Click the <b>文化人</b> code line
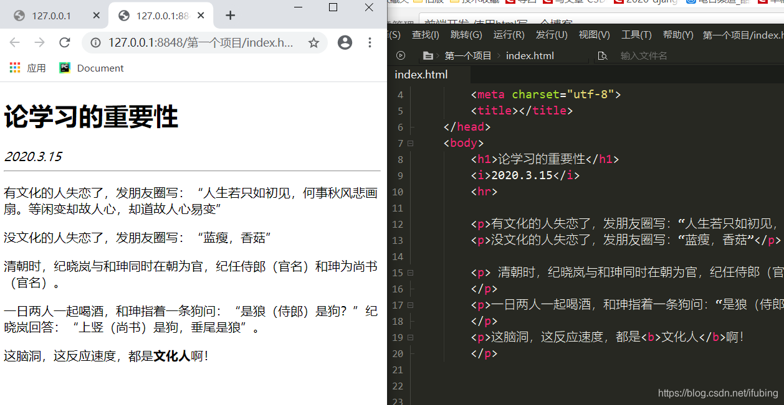Screen dimensions: 784x405 click(608, 337)
